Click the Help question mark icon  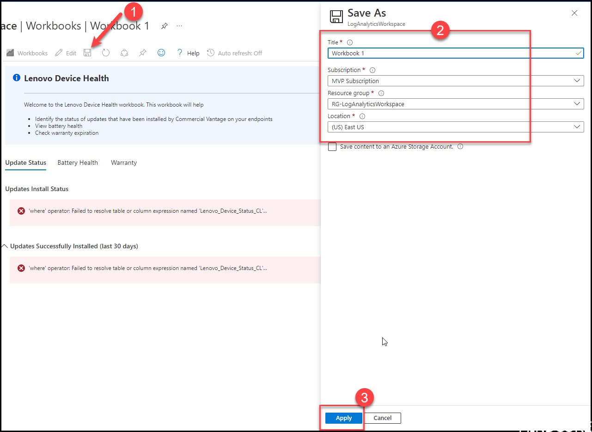pos(179,53)
